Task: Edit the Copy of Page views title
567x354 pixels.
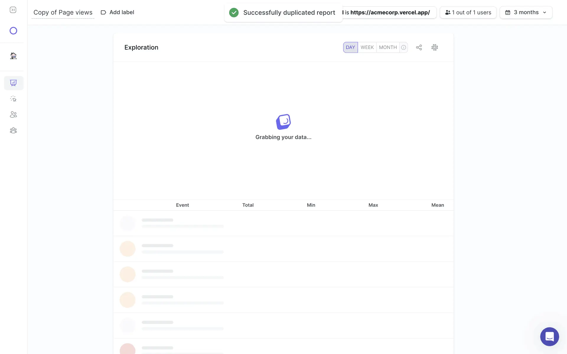Action: click(63, 12)
